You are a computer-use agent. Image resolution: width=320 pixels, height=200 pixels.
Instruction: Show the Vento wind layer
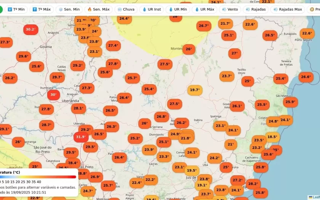point(230,9)
